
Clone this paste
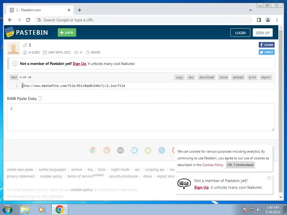click(x=223, y=77)
